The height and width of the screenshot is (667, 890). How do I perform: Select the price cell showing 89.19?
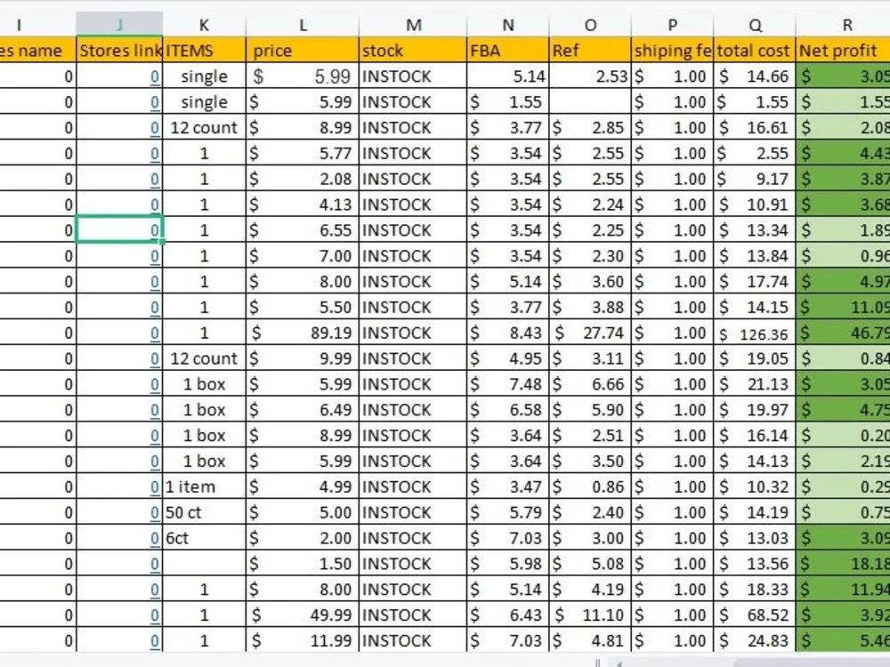(x=303, y=333)
